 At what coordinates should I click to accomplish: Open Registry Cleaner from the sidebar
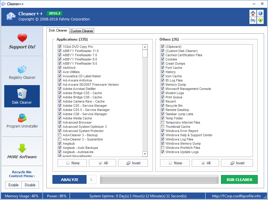pos(22,72)
